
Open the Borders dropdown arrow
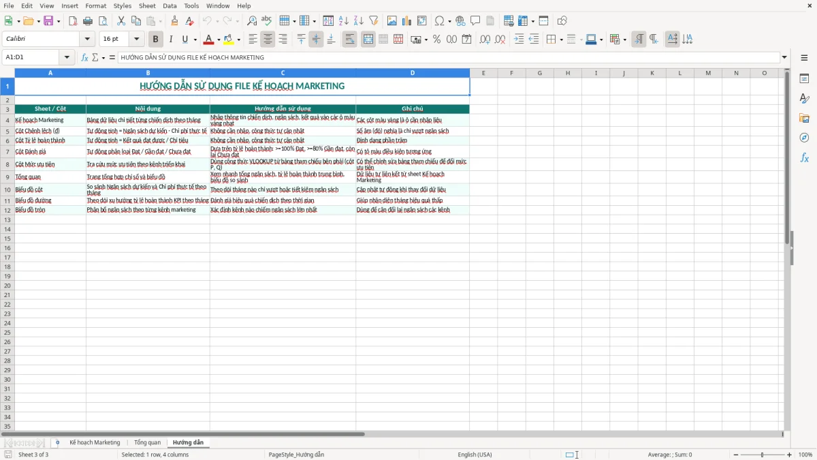pos(561,40)
